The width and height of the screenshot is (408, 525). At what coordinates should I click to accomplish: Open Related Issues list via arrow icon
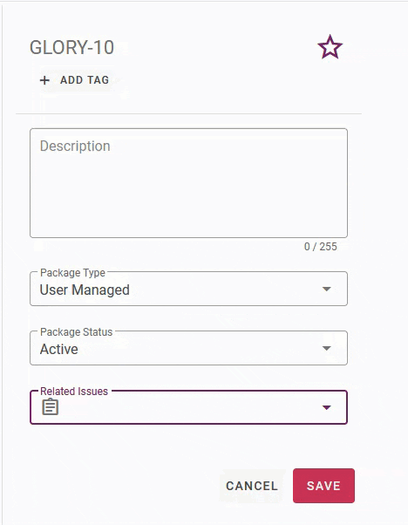coord(326,407)
